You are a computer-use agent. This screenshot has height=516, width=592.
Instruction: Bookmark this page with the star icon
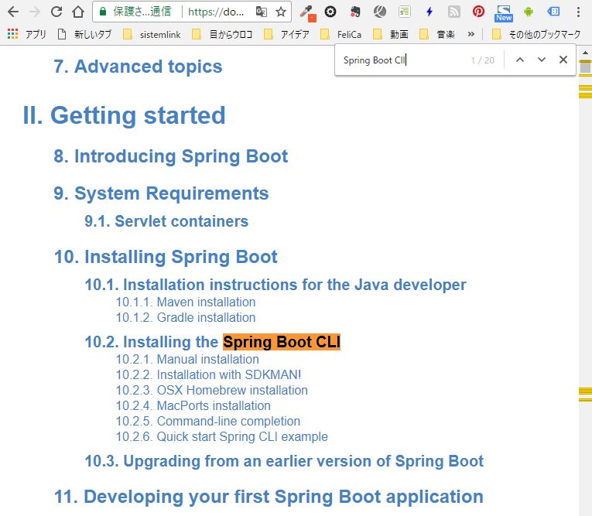[x=281, y=12]
